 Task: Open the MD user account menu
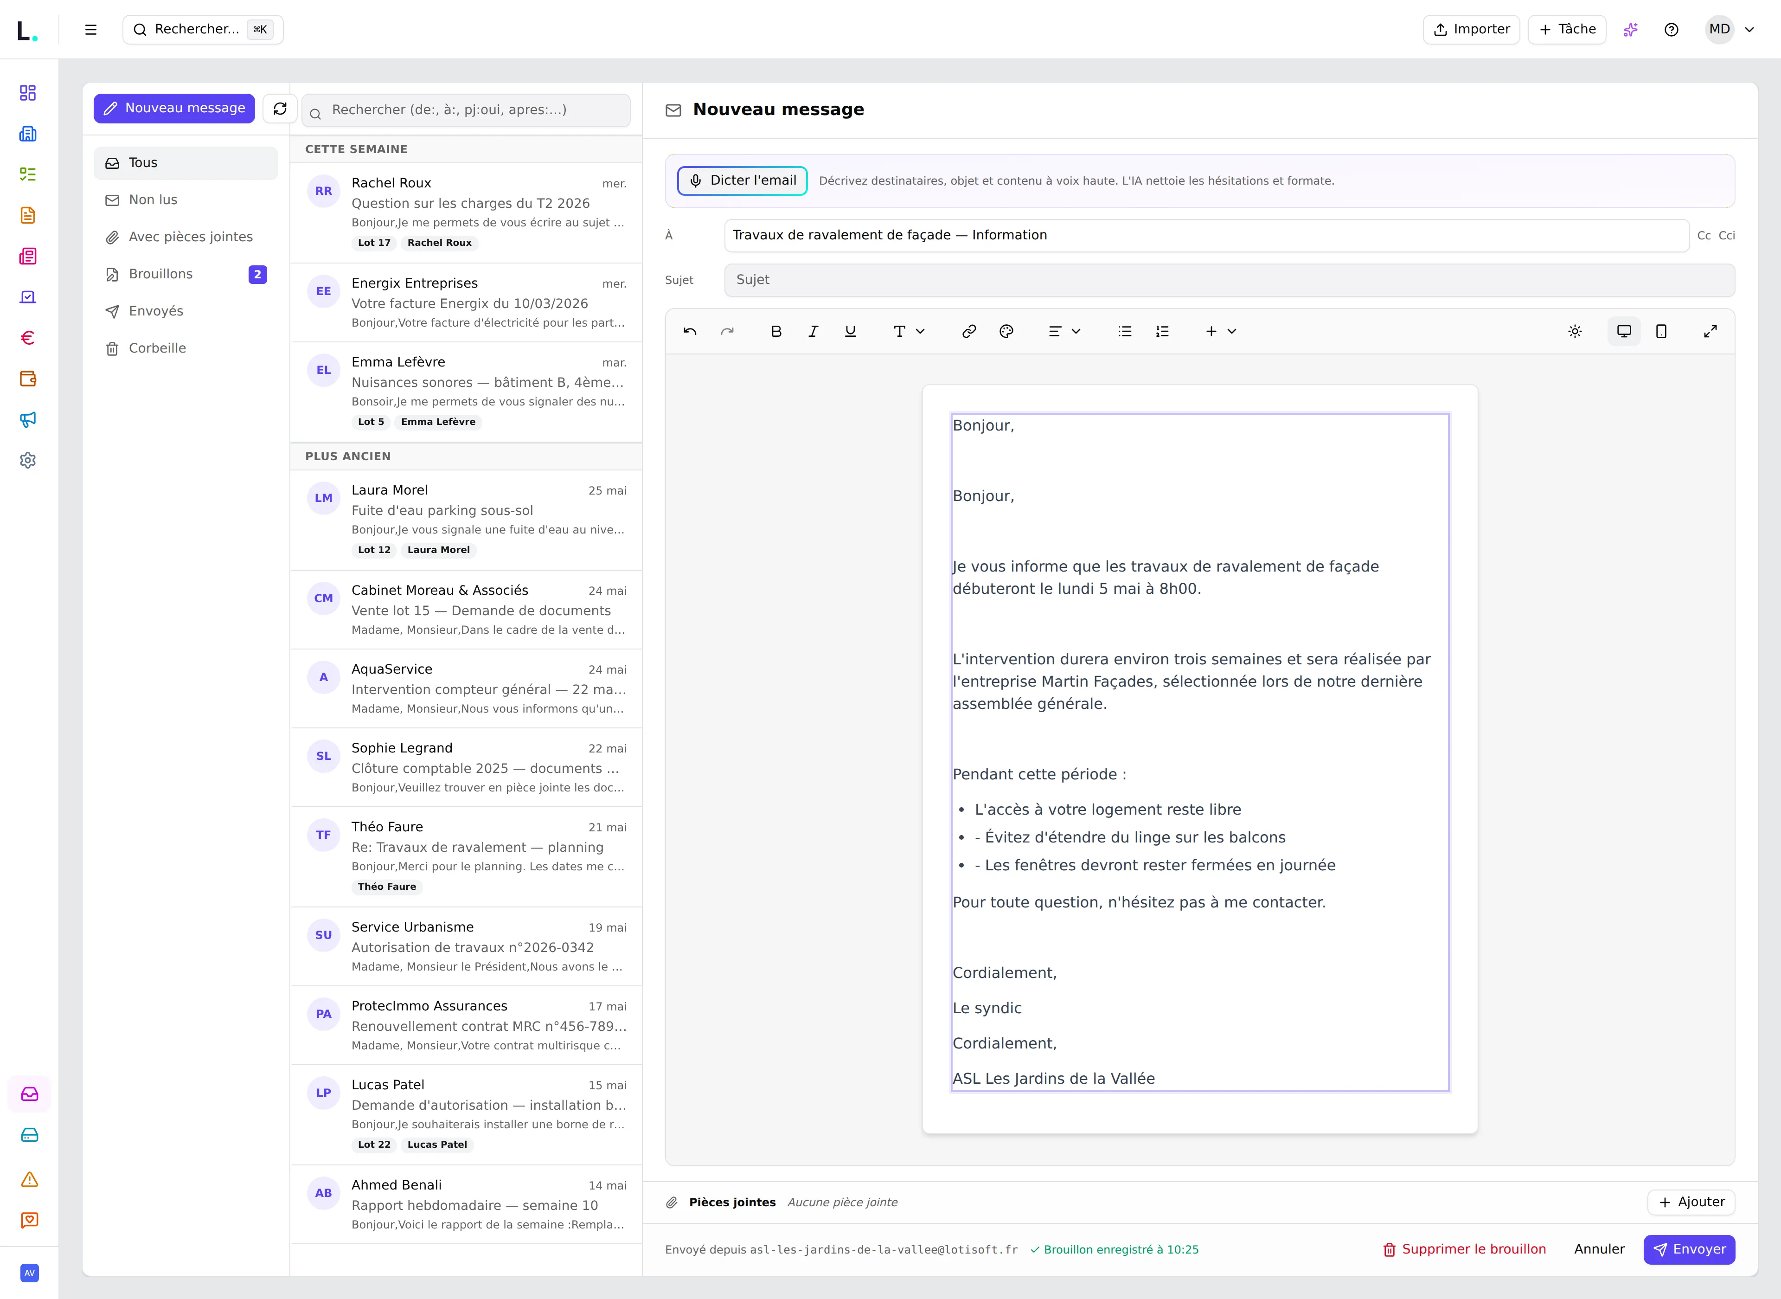coord(1731,30)
